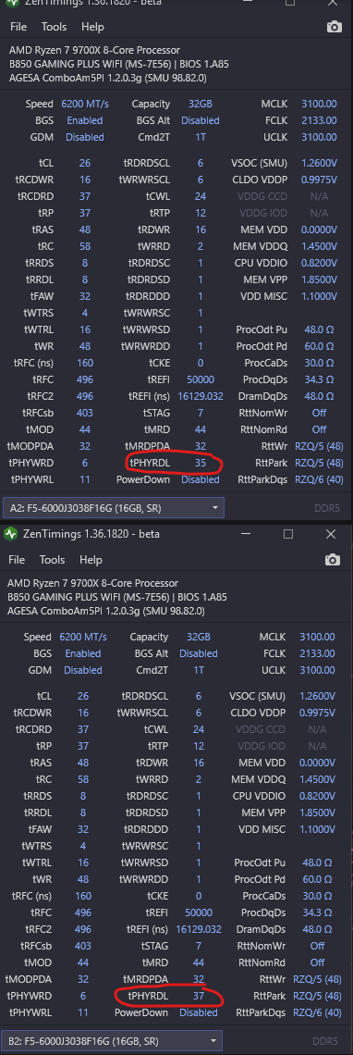Click PowerDown Disabled value in A2 window

pyautogui.click(x=201, y=479)
